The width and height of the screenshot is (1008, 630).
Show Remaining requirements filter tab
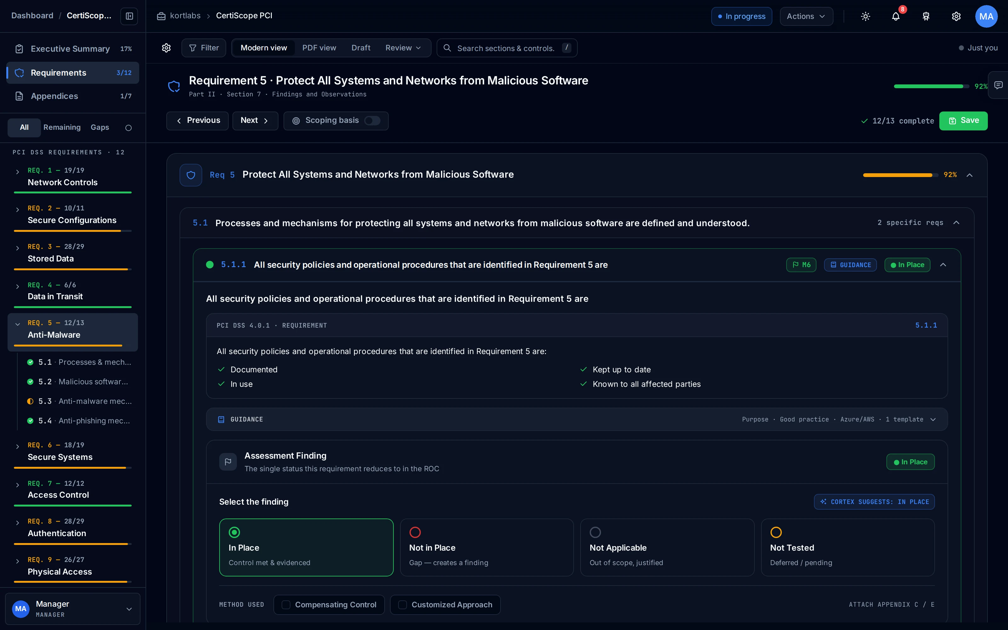coord(62,128)
